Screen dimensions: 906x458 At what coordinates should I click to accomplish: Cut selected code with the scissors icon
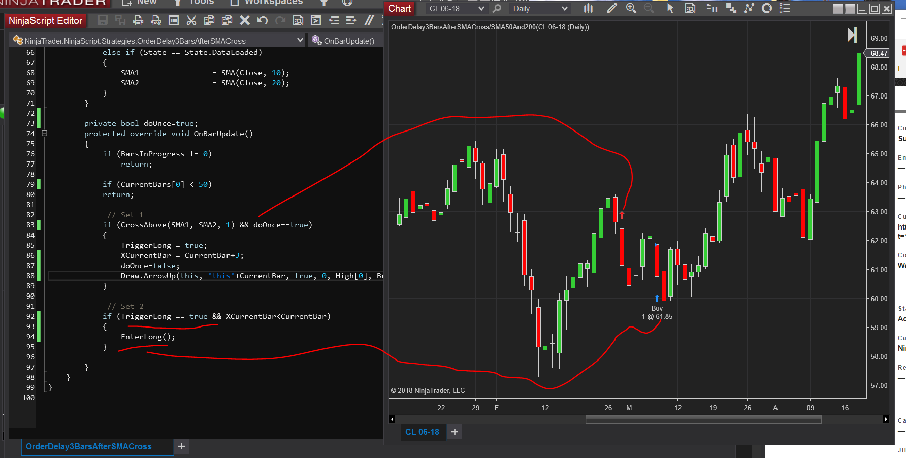[x=191, y=20]
